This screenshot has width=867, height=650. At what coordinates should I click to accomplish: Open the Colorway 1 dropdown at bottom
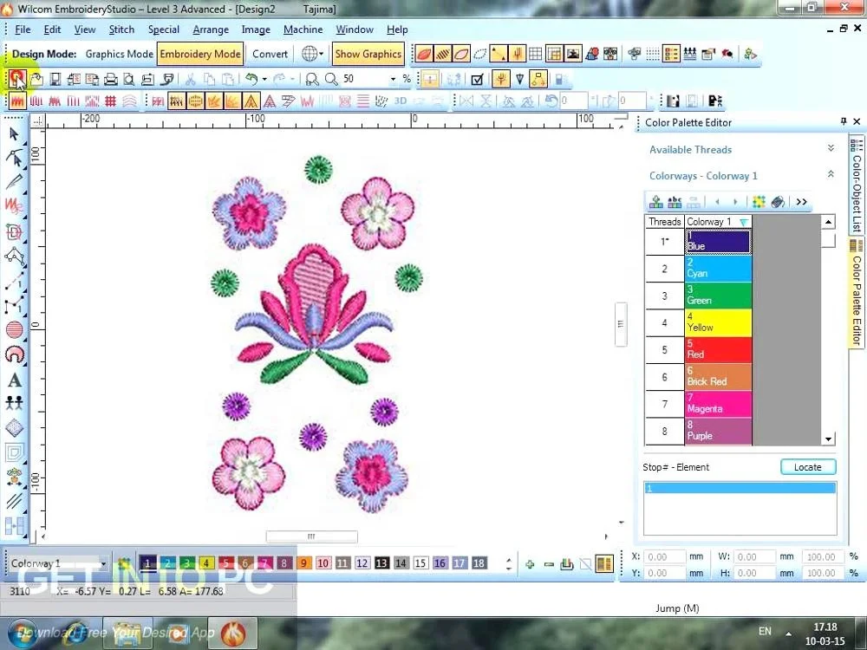pos(103,564)
